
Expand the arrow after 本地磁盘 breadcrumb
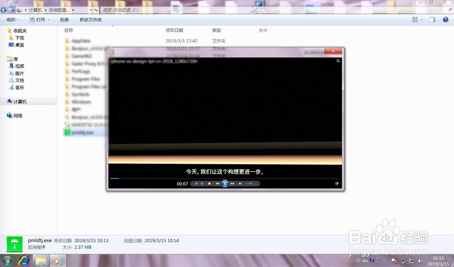pyautogui.click(x=73, y=10)
